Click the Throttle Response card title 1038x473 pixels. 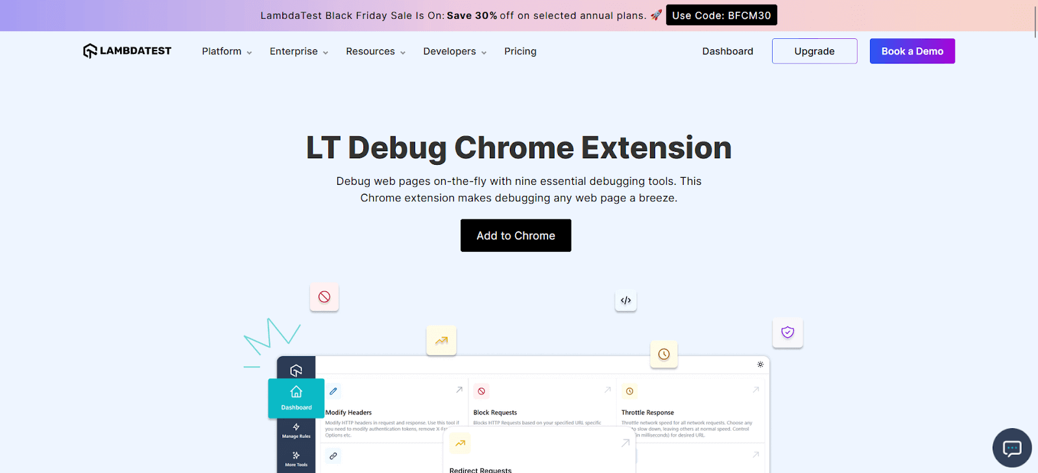(647, 413)
